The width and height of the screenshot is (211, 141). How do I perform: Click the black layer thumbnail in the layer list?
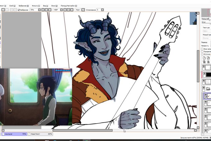(209, 75)
